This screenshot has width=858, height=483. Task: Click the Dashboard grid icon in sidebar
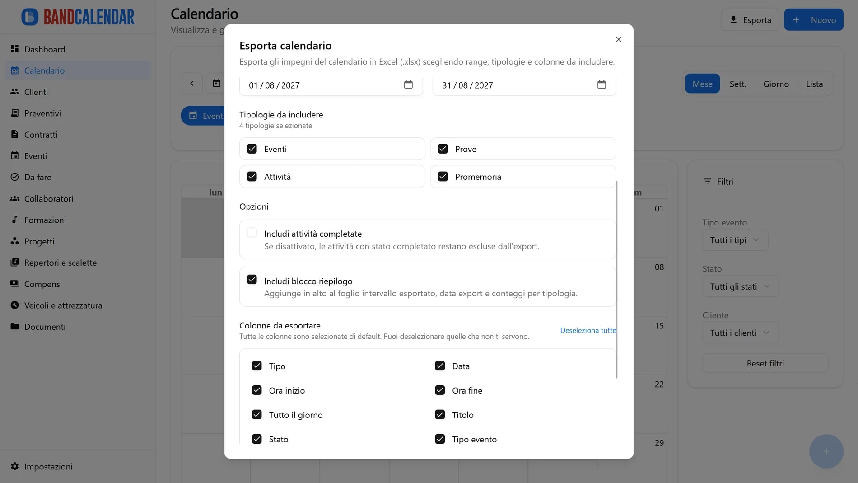point(15,49)
